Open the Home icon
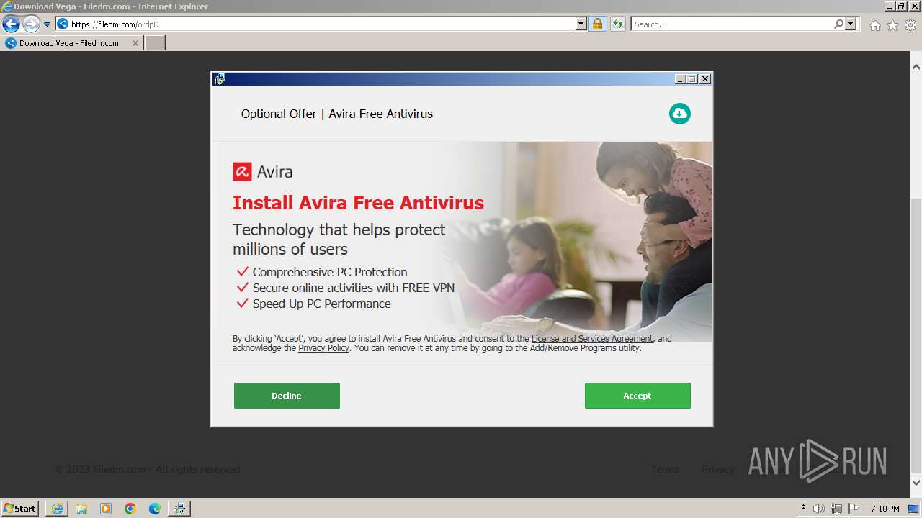This screenshot has width=922, height=518. coord(874,25)
